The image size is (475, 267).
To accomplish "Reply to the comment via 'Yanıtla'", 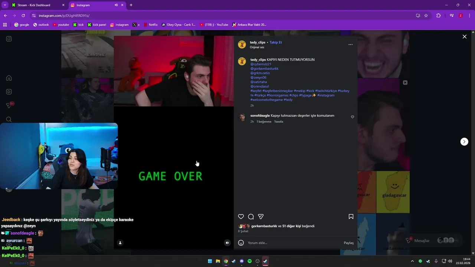I will (x=279, y=122).
